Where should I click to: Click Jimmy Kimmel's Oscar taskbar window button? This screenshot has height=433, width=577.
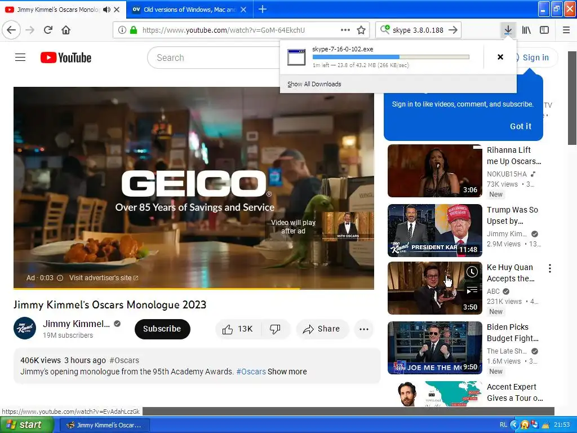coord(104,425)
